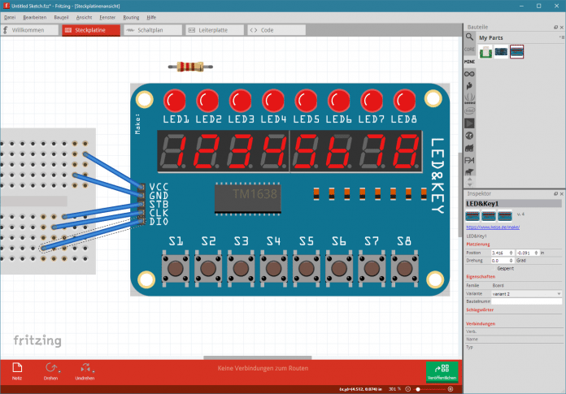Switch to the Willkommen tab
Screen dimensions: 566x394
click(x=29, y=30)
